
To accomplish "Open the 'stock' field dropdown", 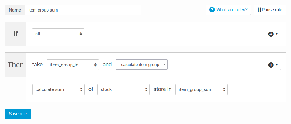I will click(x=123, y=89).
